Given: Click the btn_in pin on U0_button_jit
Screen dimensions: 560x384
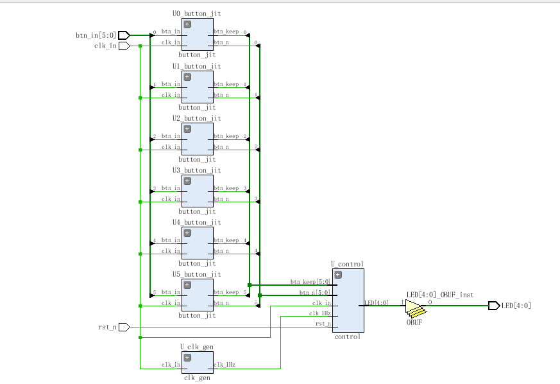Looking at the screenshot, I should point(171,31).
